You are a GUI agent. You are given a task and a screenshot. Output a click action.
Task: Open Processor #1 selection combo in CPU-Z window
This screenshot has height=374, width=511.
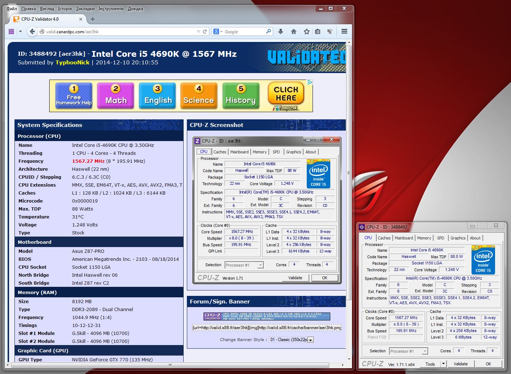click(x=409, y=351)
